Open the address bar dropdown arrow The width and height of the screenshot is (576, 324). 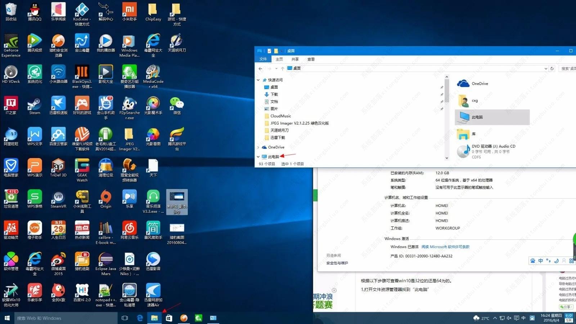coord(546,68)
